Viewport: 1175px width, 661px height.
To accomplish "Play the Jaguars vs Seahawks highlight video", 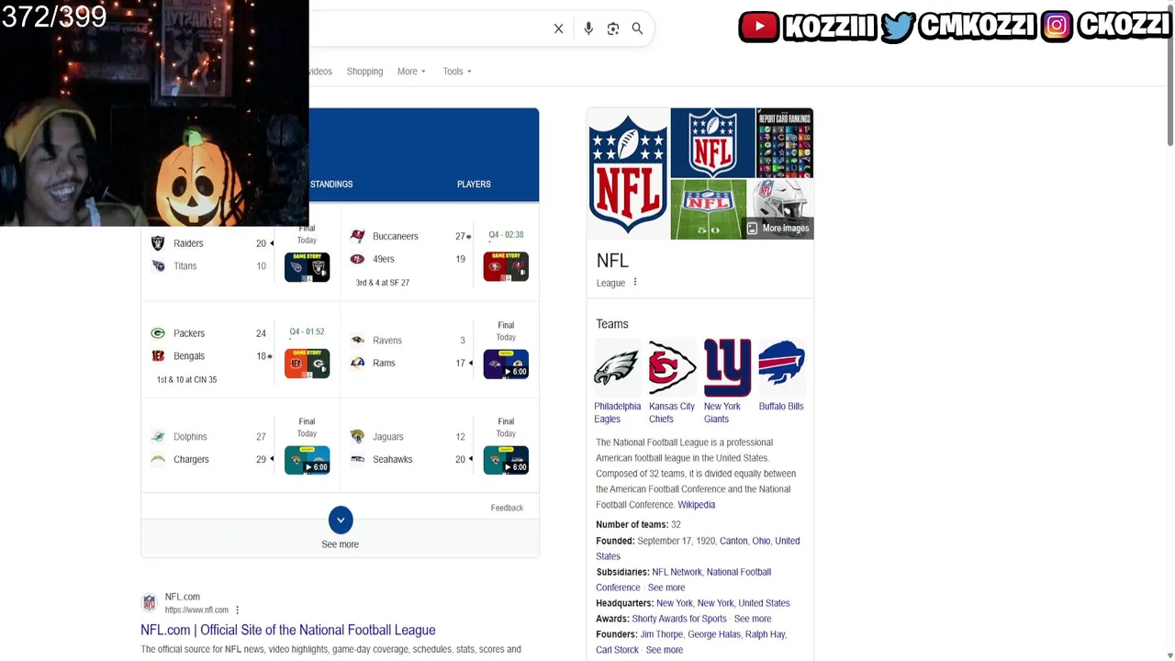I will tap(506, 460).
